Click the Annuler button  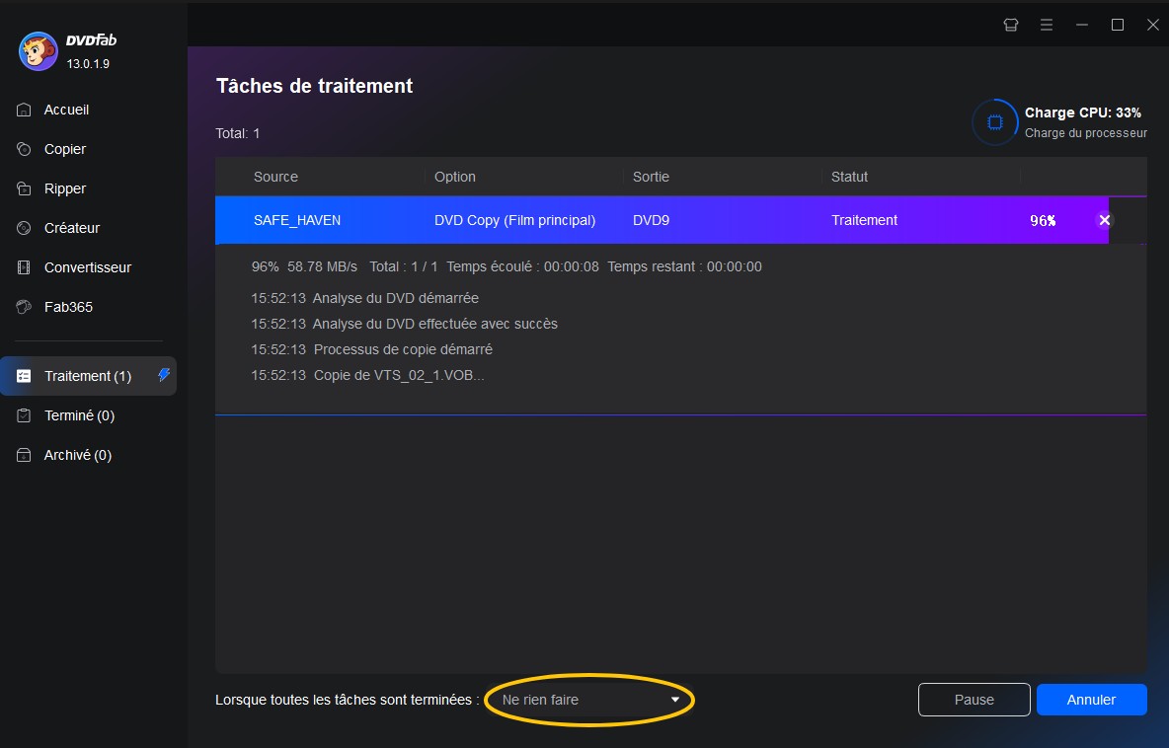click(1091, 700)
